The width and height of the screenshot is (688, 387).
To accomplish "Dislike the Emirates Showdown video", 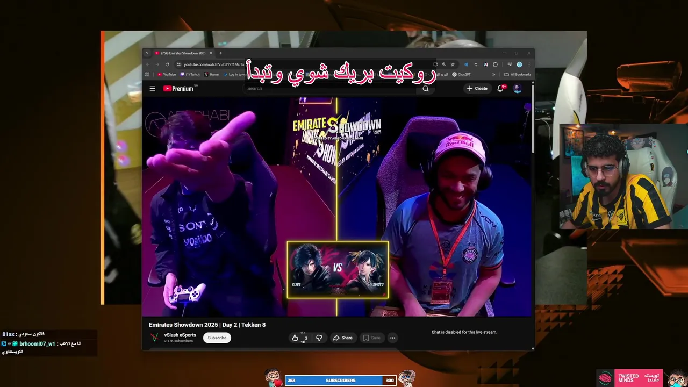I will pos(319,338).
